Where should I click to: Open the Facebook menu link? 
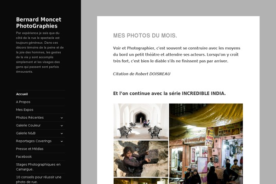[x=24, y=156]
